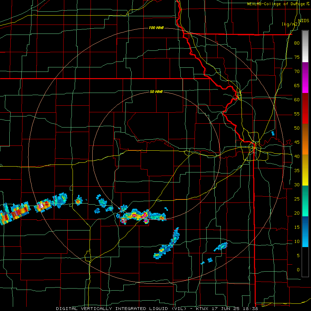Click the 50 NMI range ring label
Image resolution: width=311 pixels, height=311 pixels.
click(156, 92)
